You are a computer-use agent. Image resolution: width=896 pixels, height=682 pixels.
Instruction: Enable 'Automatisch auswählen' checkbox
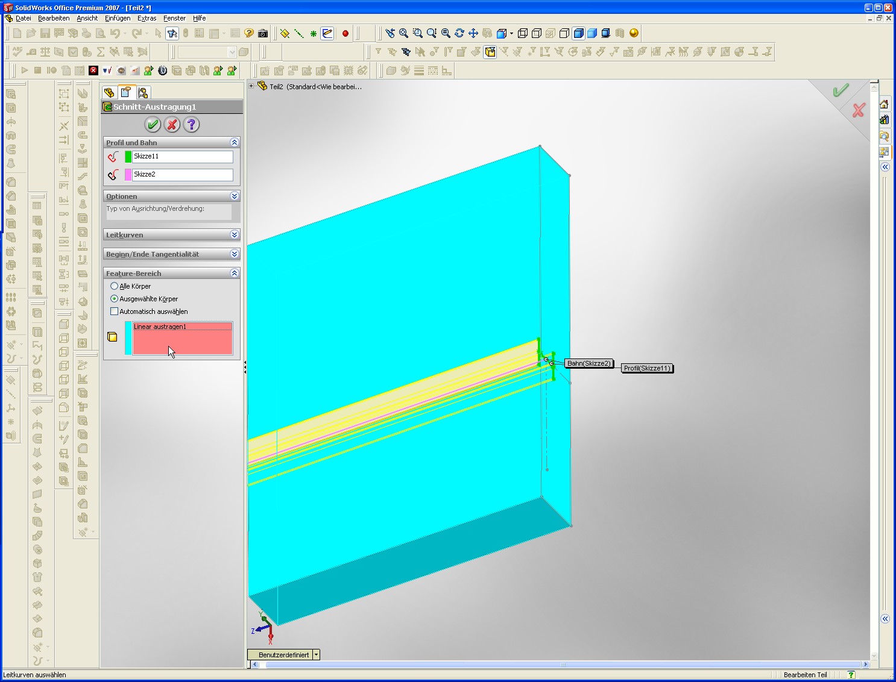click(x=114, y=311)
